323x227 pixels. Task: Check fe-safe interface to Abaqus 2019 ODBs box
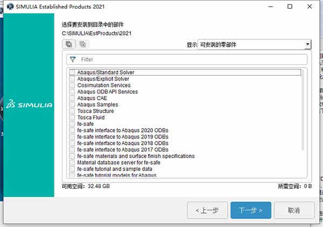72,137
